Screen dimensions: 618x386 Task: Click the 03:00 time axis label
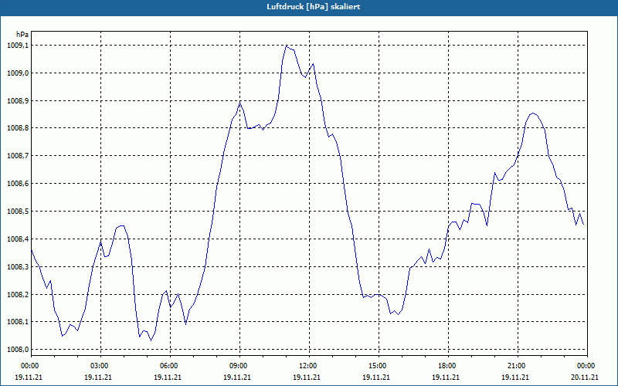coord(100,366)
